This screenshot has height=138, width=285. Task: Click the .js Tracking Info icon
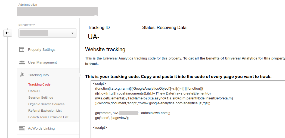[21, 75]
